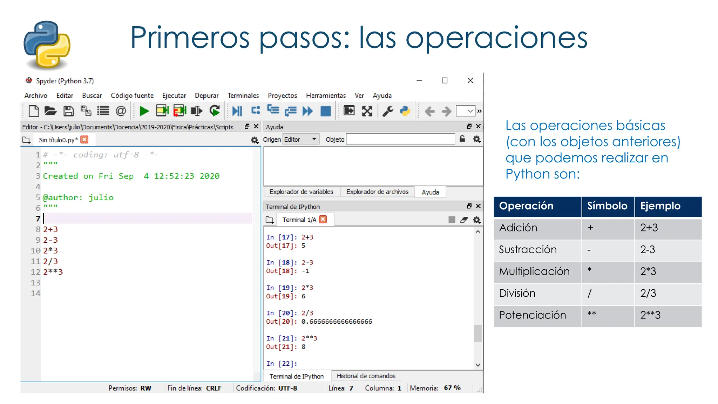
Task: Open the Ayuda pane options gear
Action: [477, 139]
